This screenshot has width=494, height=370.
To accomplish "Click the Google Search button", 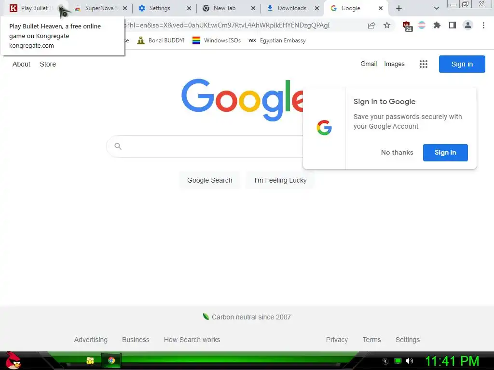I will click(209, 180).
